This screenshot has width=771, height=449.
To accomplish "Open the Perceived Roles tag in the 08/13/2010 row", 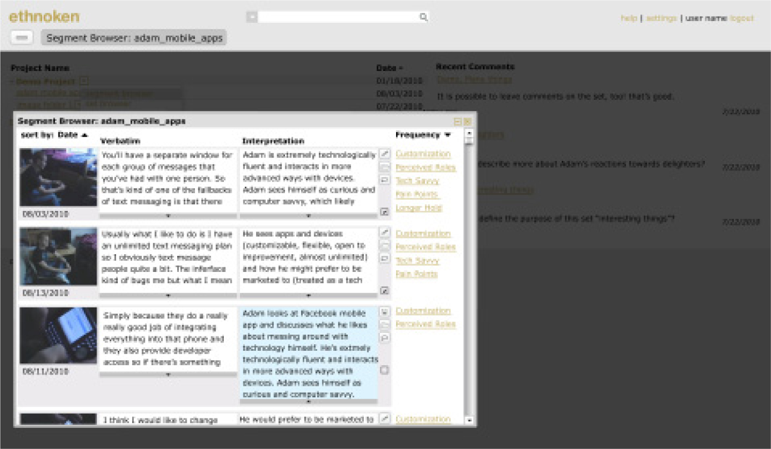I will tap(426, 247).
